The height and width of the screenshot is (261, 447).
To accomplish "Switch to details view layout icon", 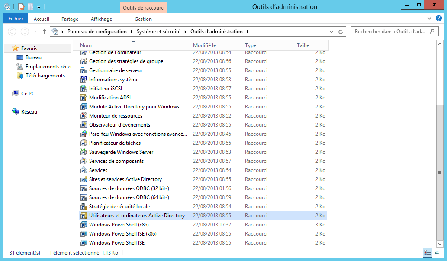I will pos(428,252).
